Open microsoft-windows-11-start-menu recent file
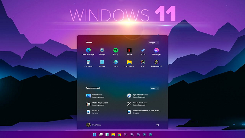Image resolution: width=245 pixels, height=138 pixels. pos(144,112)
